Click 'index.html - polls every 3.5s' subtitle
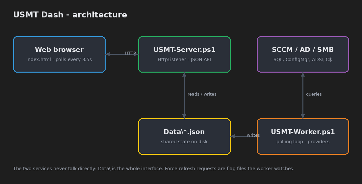This screenshot has height=184, width=362. (x=59, y=59)
